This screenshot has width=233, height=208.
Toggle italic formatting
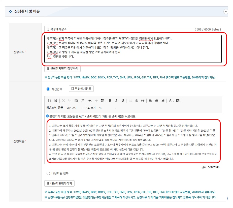click(x=116, y=101)
